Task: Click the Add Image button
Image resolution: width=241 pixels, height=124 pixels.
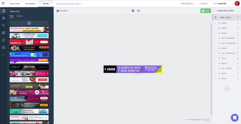Action: pos(62,11)
